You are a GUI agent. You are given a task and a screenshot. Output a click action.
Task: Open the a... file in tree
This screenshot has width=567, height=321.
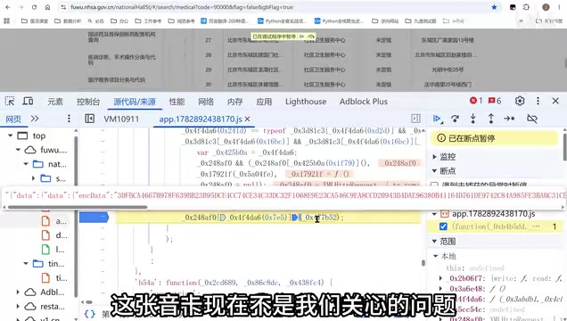54,221
